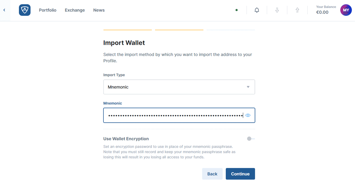
Task: Click the first step progress bar
Action: (x=128, y=30)
